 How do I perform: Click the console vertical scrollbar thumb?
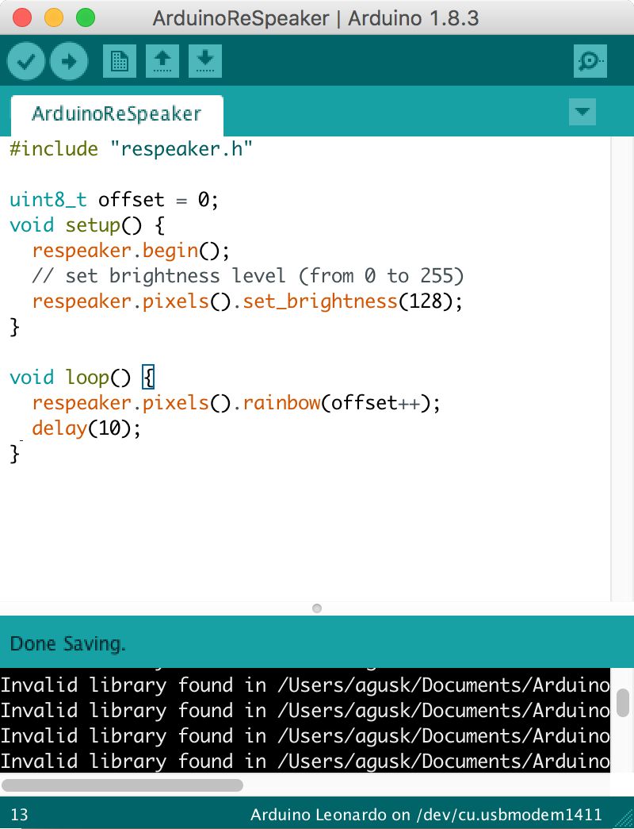pos(623,703)
